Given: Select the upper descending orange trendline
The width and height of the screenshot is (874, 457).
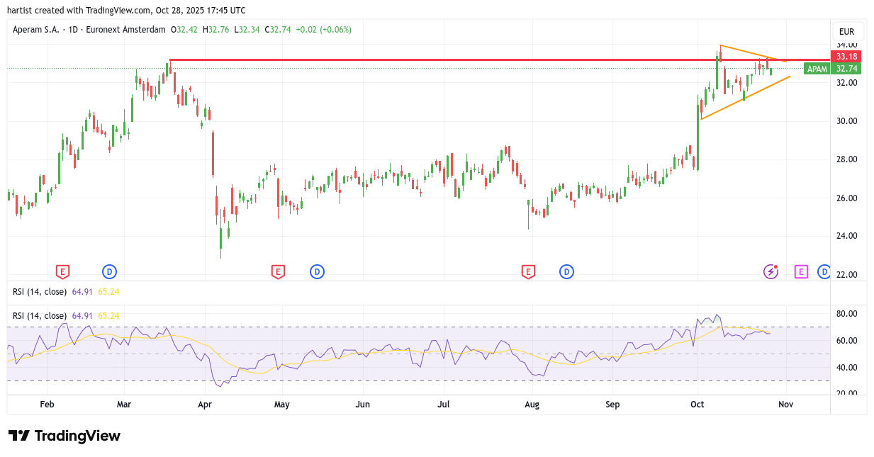Looking at the screenshot, I should [751, 53].
